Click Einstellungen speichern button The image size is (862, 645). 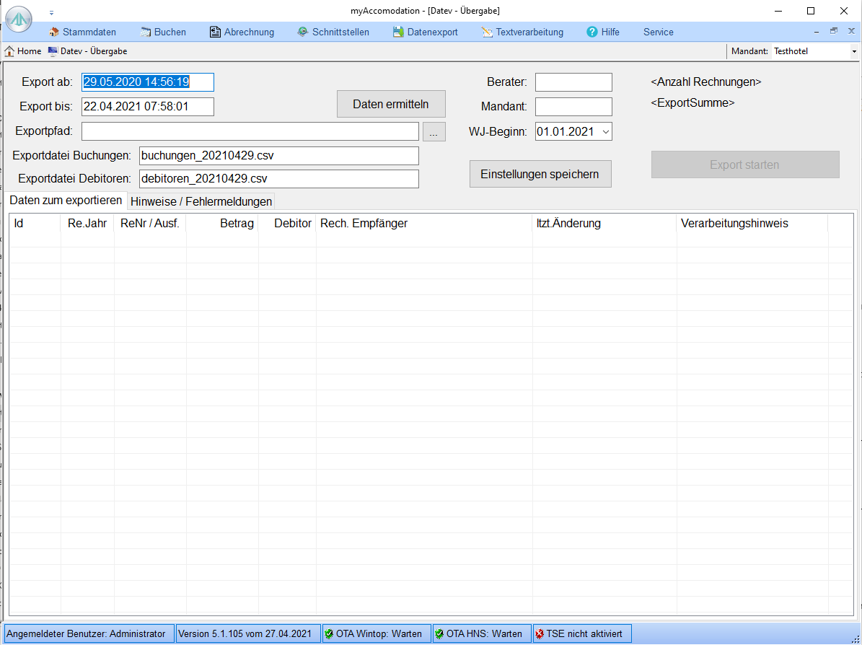coord(540,174)
